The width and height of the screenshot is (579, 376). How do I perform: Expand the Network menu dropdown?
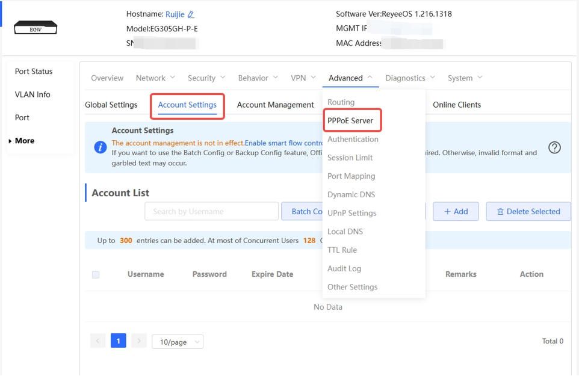tap(155, 78)
